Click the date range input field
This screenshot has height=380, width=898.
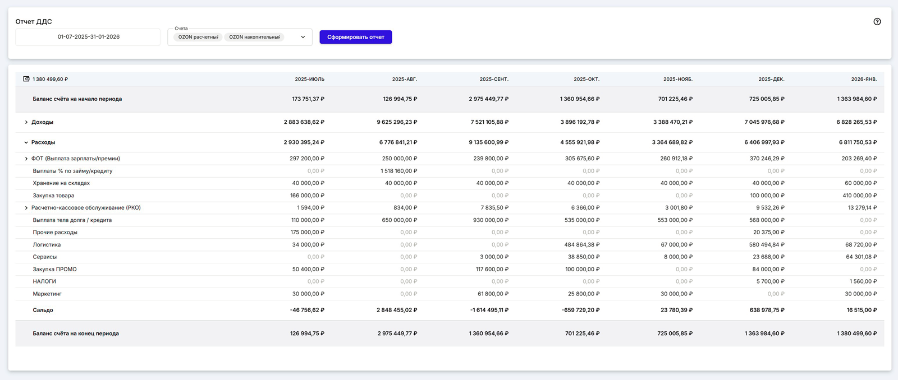[88, 37]
